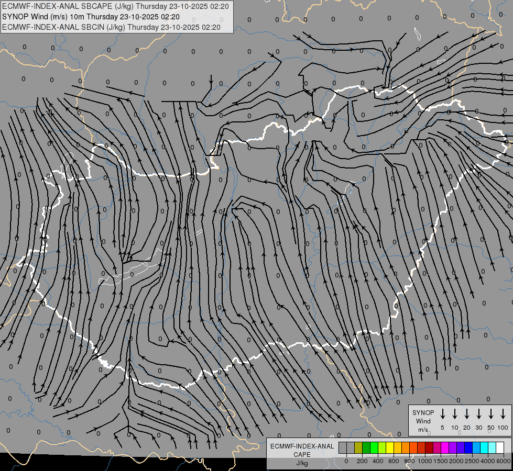Click the '6000' tick label on CAPE scale

(503, 461)
